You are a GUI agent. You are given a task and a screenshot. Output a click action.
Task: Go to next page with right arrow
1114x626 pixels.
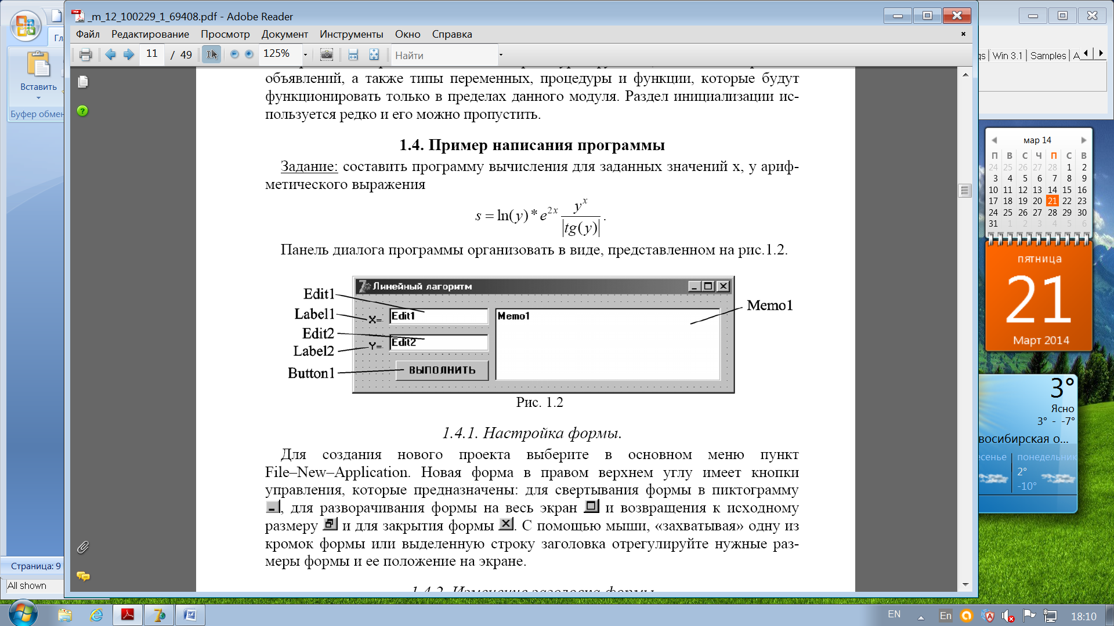(129, 54)
